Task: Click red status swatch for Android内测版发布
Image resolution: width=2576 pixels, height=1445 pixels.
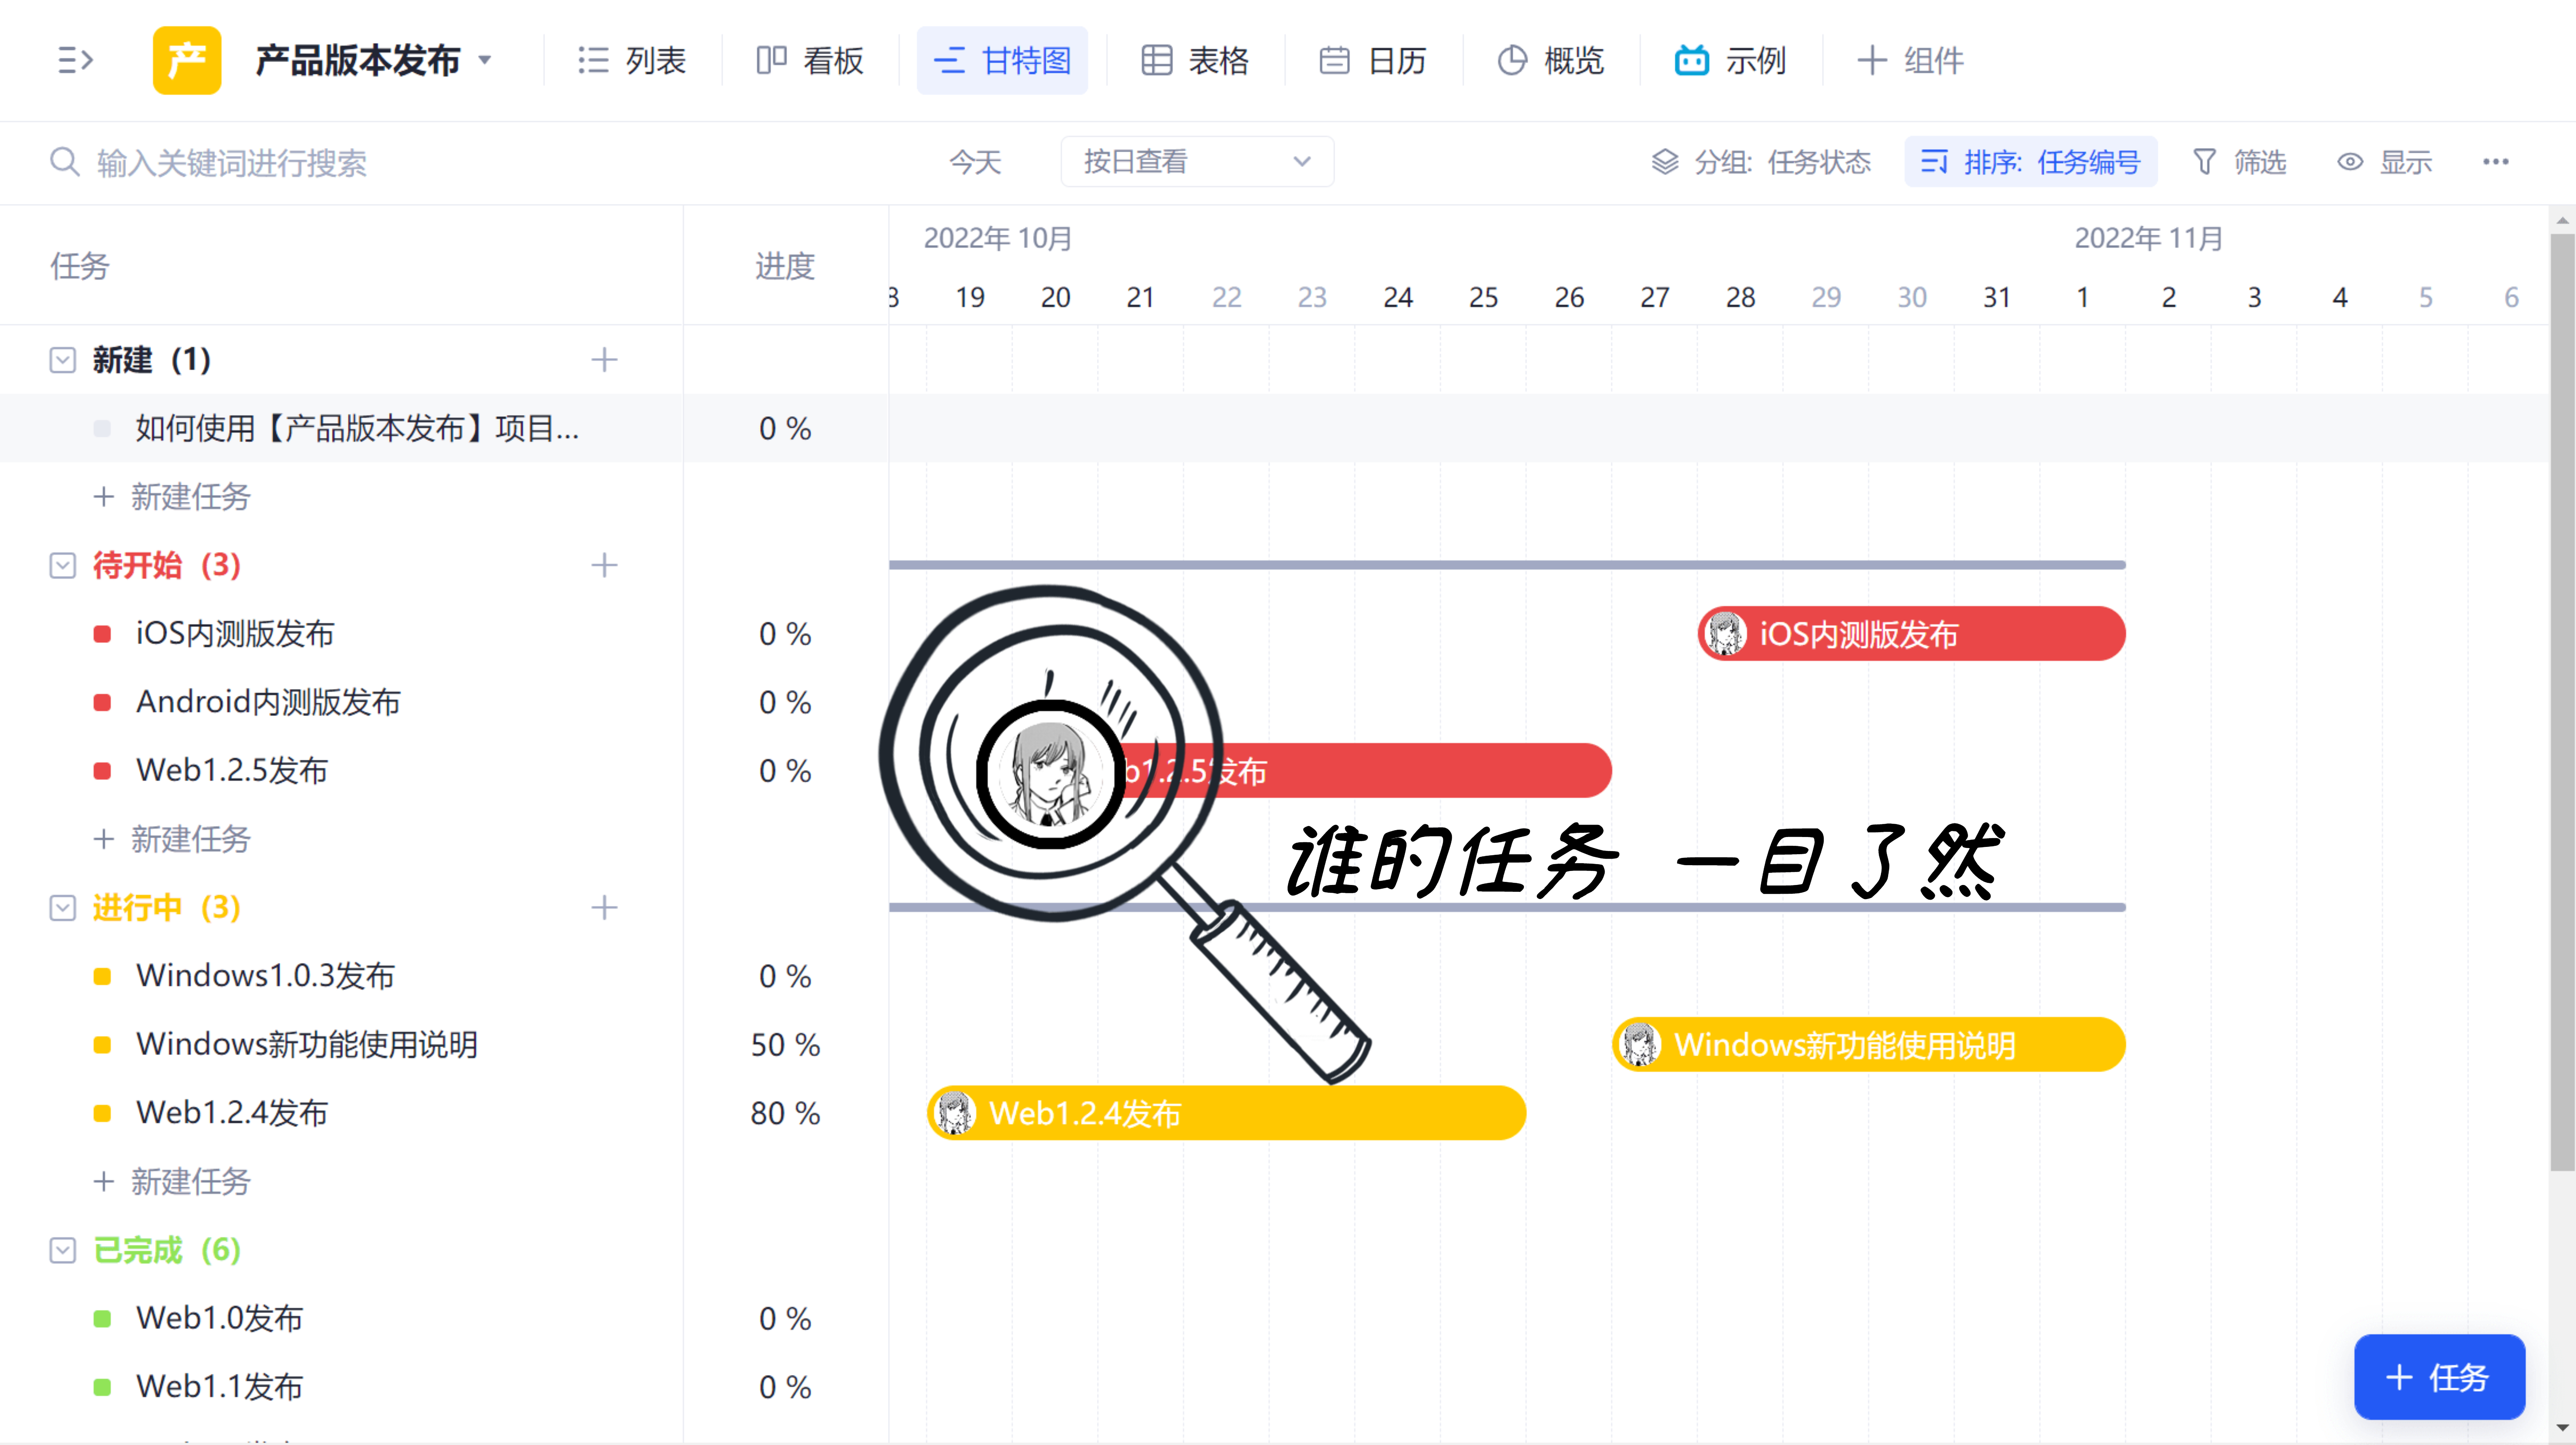Action: tap(102, 702)
